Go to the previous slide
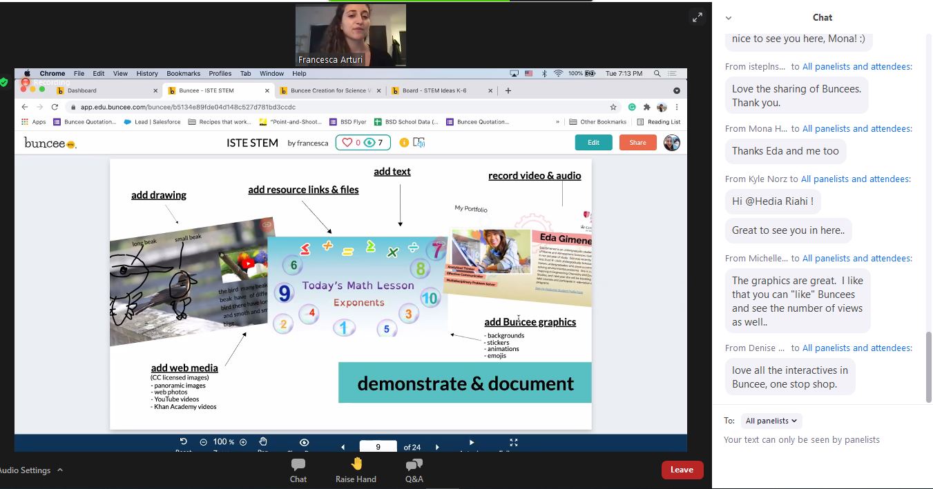 pyautogui.click(x=343, y=447)
